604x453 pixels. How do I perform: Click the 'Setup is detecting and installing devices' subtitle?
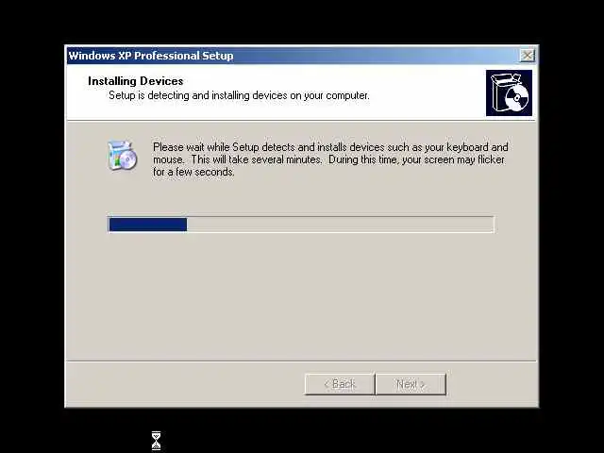pos(239,95)
